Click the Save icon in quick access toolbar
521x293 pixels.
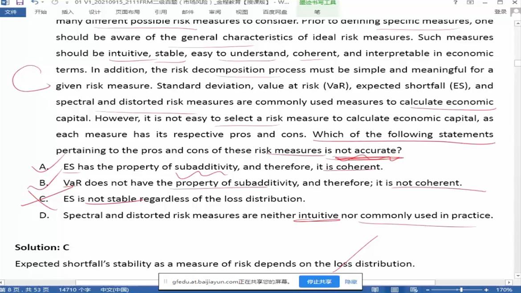(x=20, y=2)
